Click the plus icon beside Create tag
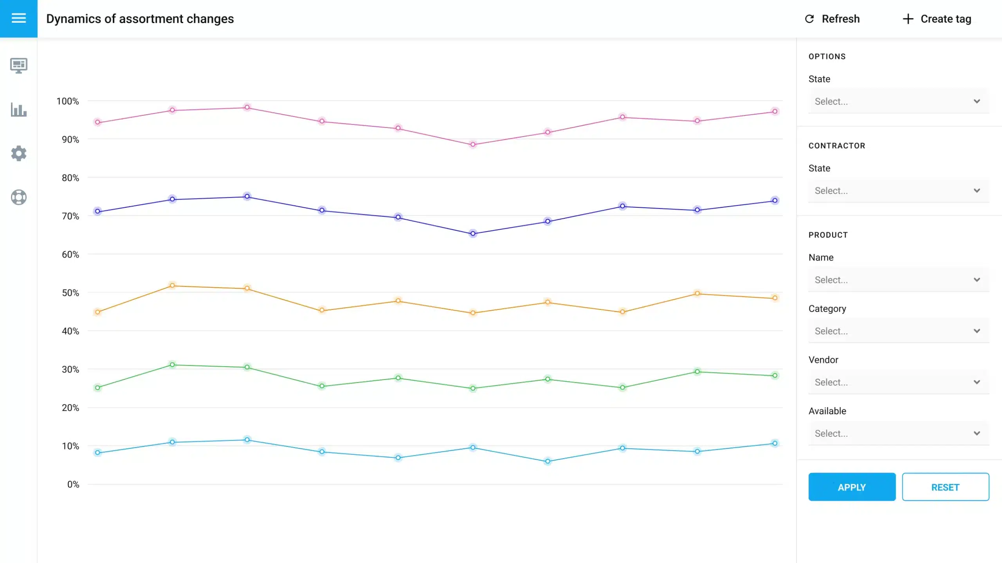The height and width of the screenshot is (563, 1002). pyautogui.click(x=908, y=19)
